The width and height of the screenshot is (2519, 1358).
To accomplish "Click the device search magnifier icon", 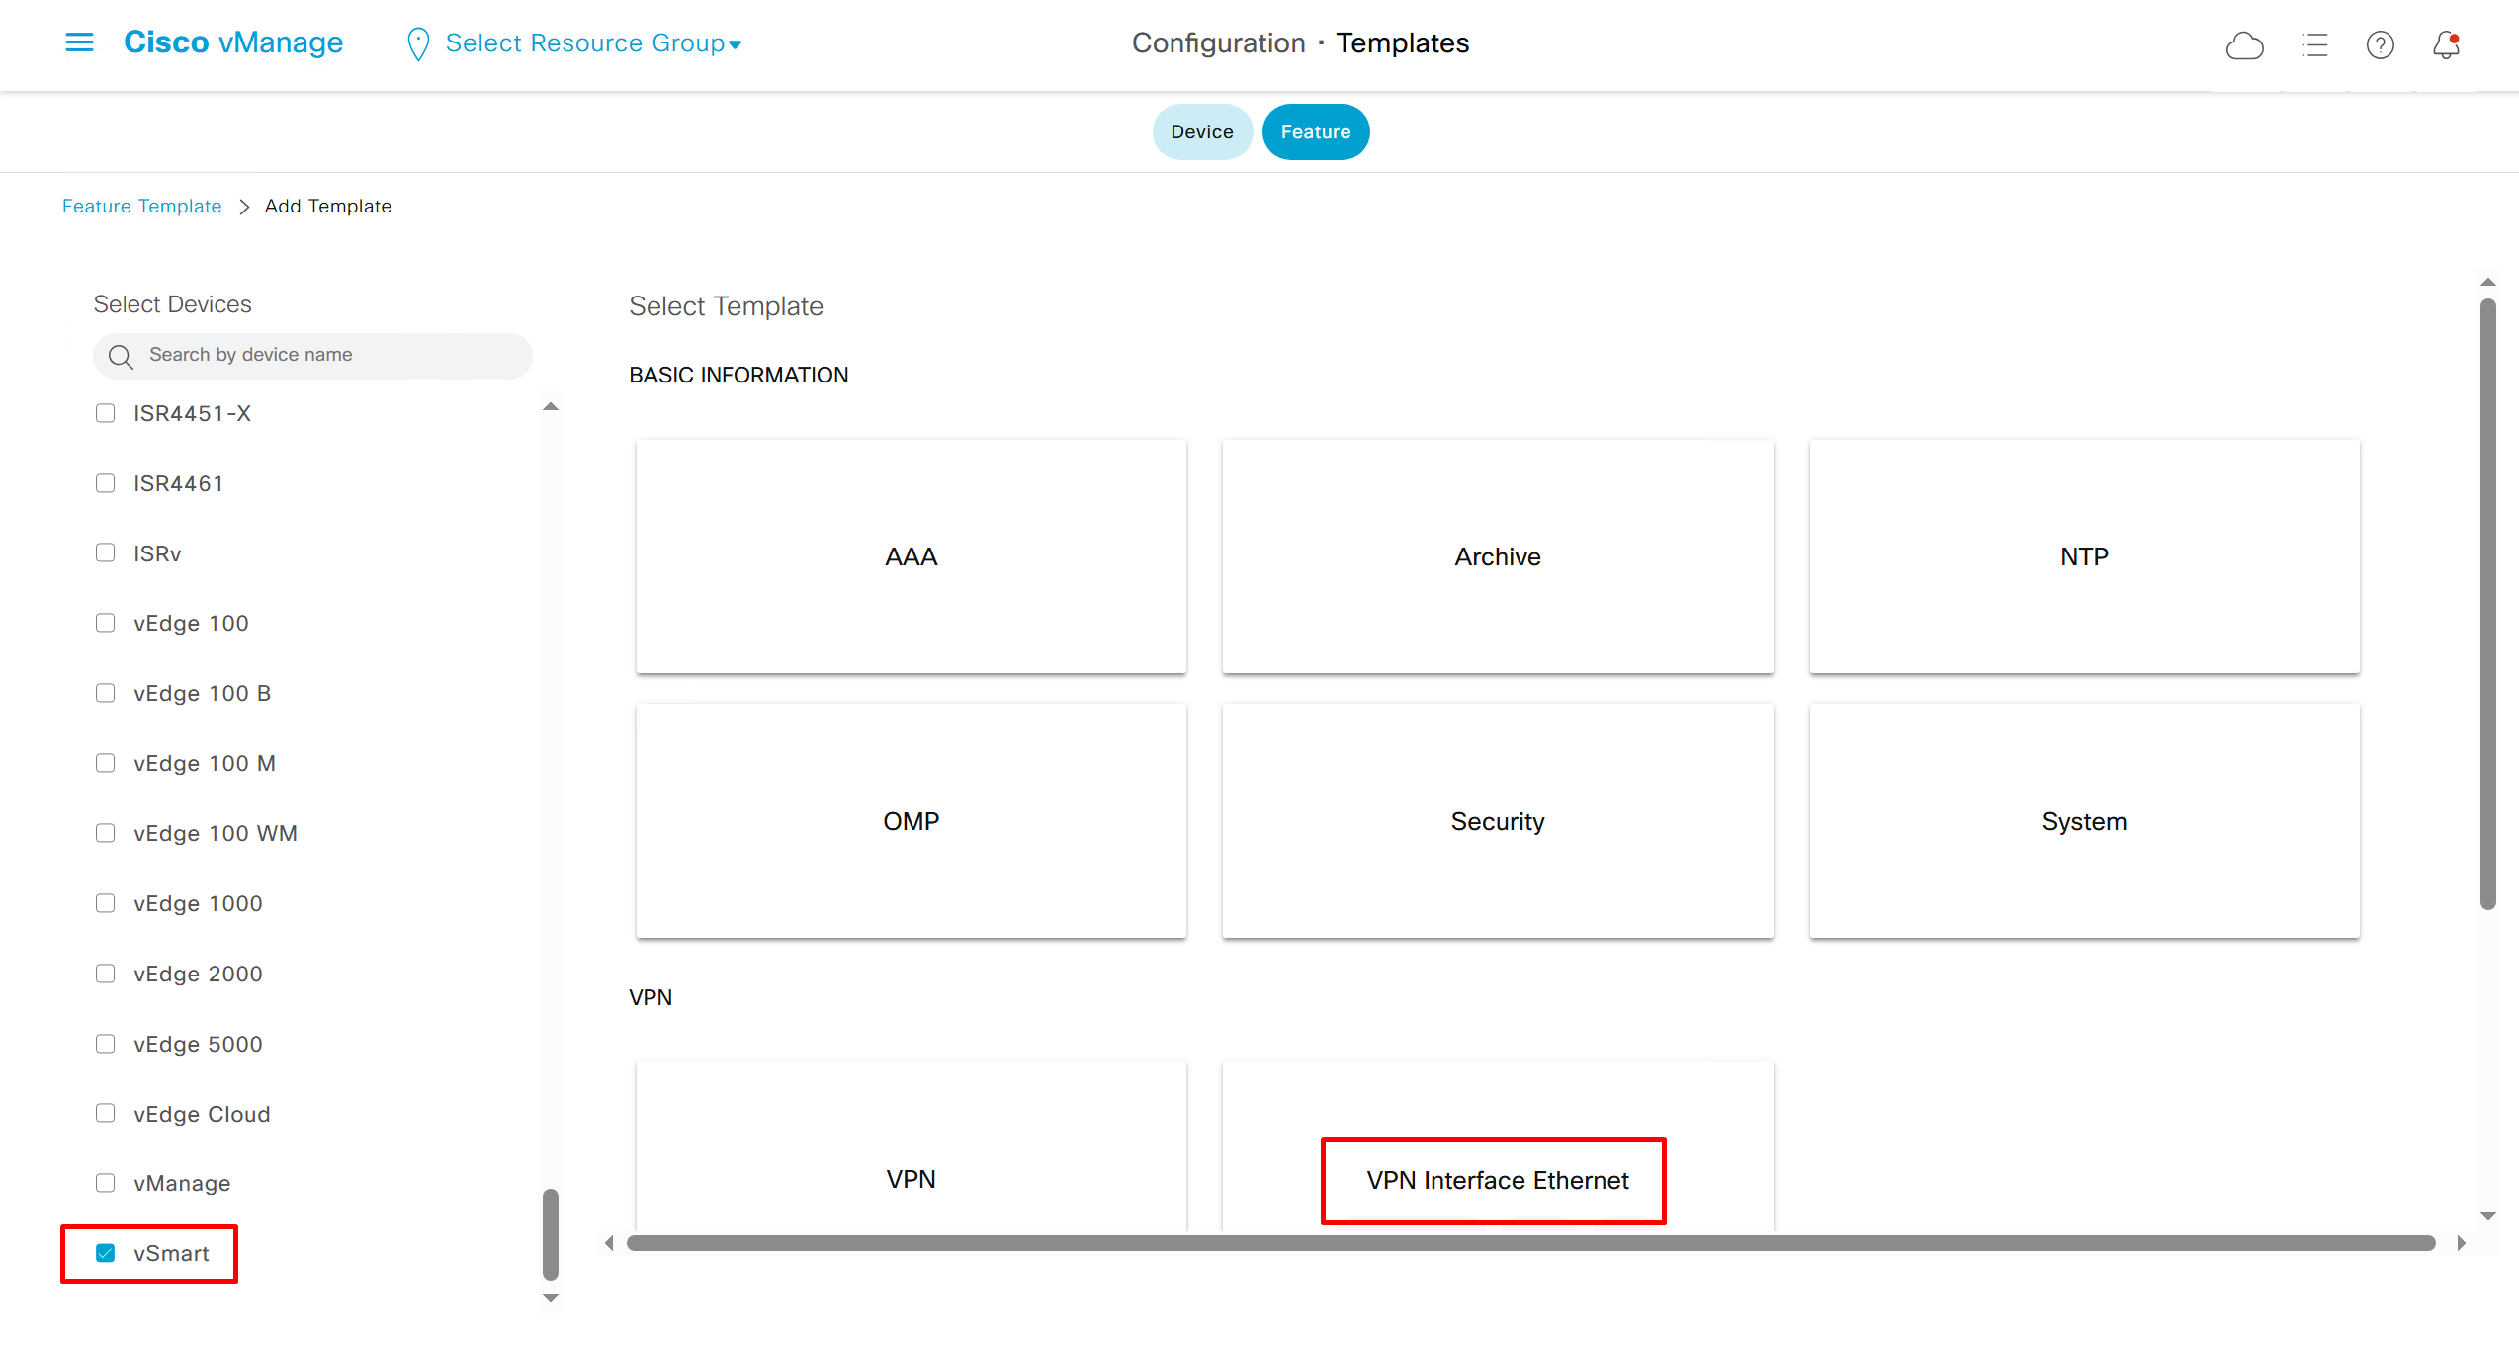I will tap(121, 356).
